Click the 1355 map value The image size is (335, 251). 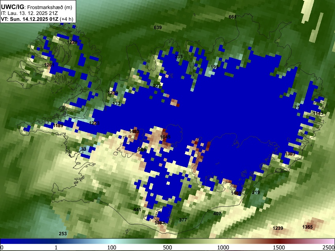308,227
